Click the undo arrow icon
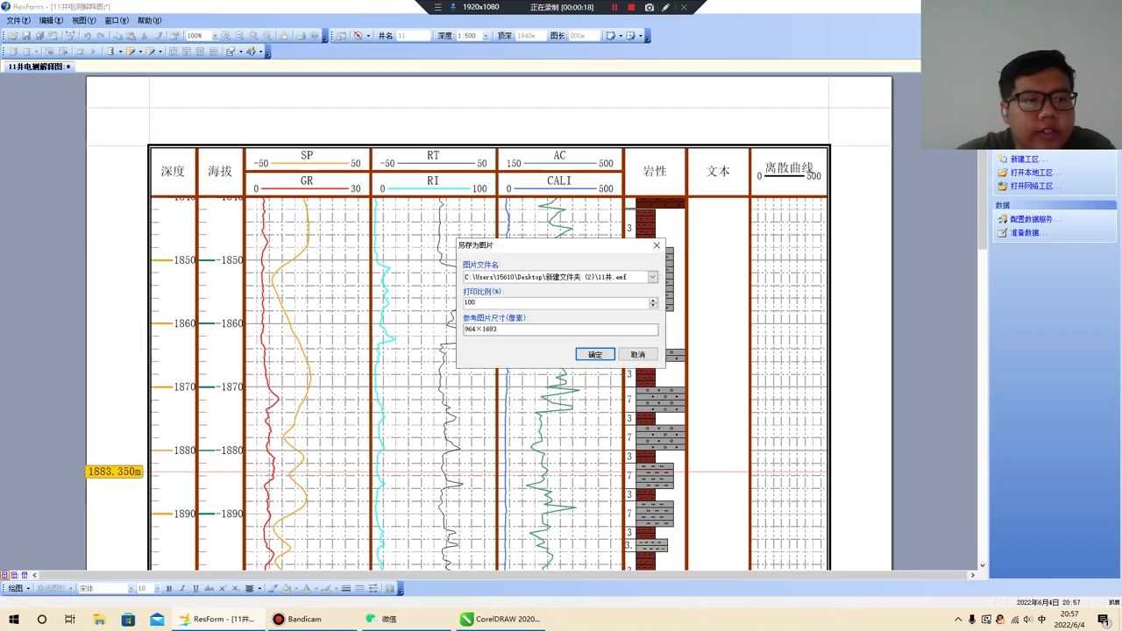The height and width of the screenshot is (631, 1122). [x=87, y=36]
